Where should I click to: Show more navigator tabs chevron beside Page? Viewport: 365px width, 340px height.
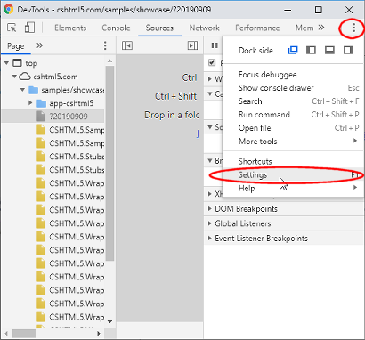click(x=39, y=45)
